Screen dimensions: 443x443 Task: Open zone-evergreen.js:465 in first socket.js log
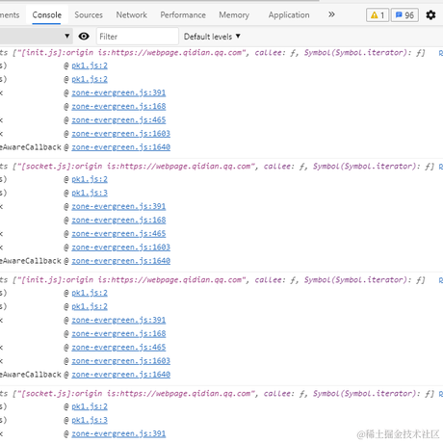(118, 234)
